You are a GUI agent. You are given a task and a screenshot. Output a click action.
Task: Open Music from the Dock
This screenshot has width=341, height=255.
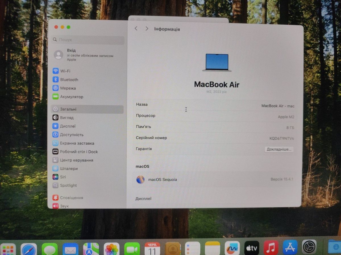click(x=271, y=248)
